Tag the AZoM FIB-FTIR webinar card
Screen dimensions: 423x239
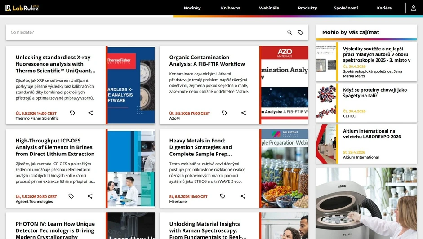point(224,113)
